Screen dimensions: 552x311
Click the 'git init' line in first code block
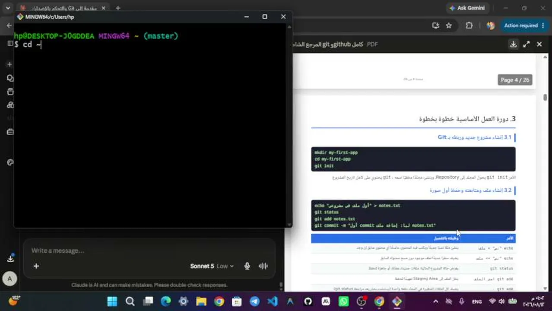(x=324, y=166)
